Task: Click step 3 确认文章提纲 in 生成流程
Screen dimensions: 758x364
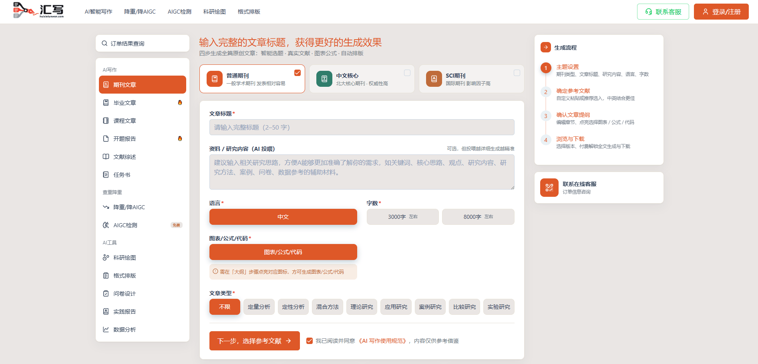Action: [573, 115]
